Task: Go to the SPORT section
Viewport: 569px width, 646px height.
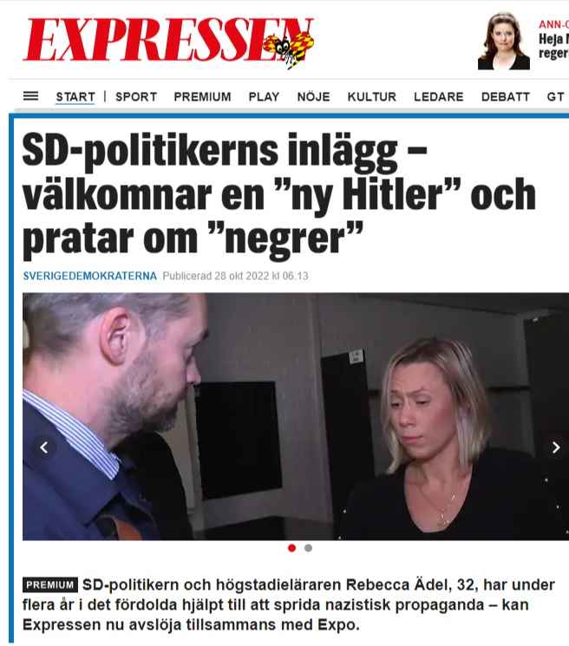Action: pyautogui.click(x=136, y=97)
